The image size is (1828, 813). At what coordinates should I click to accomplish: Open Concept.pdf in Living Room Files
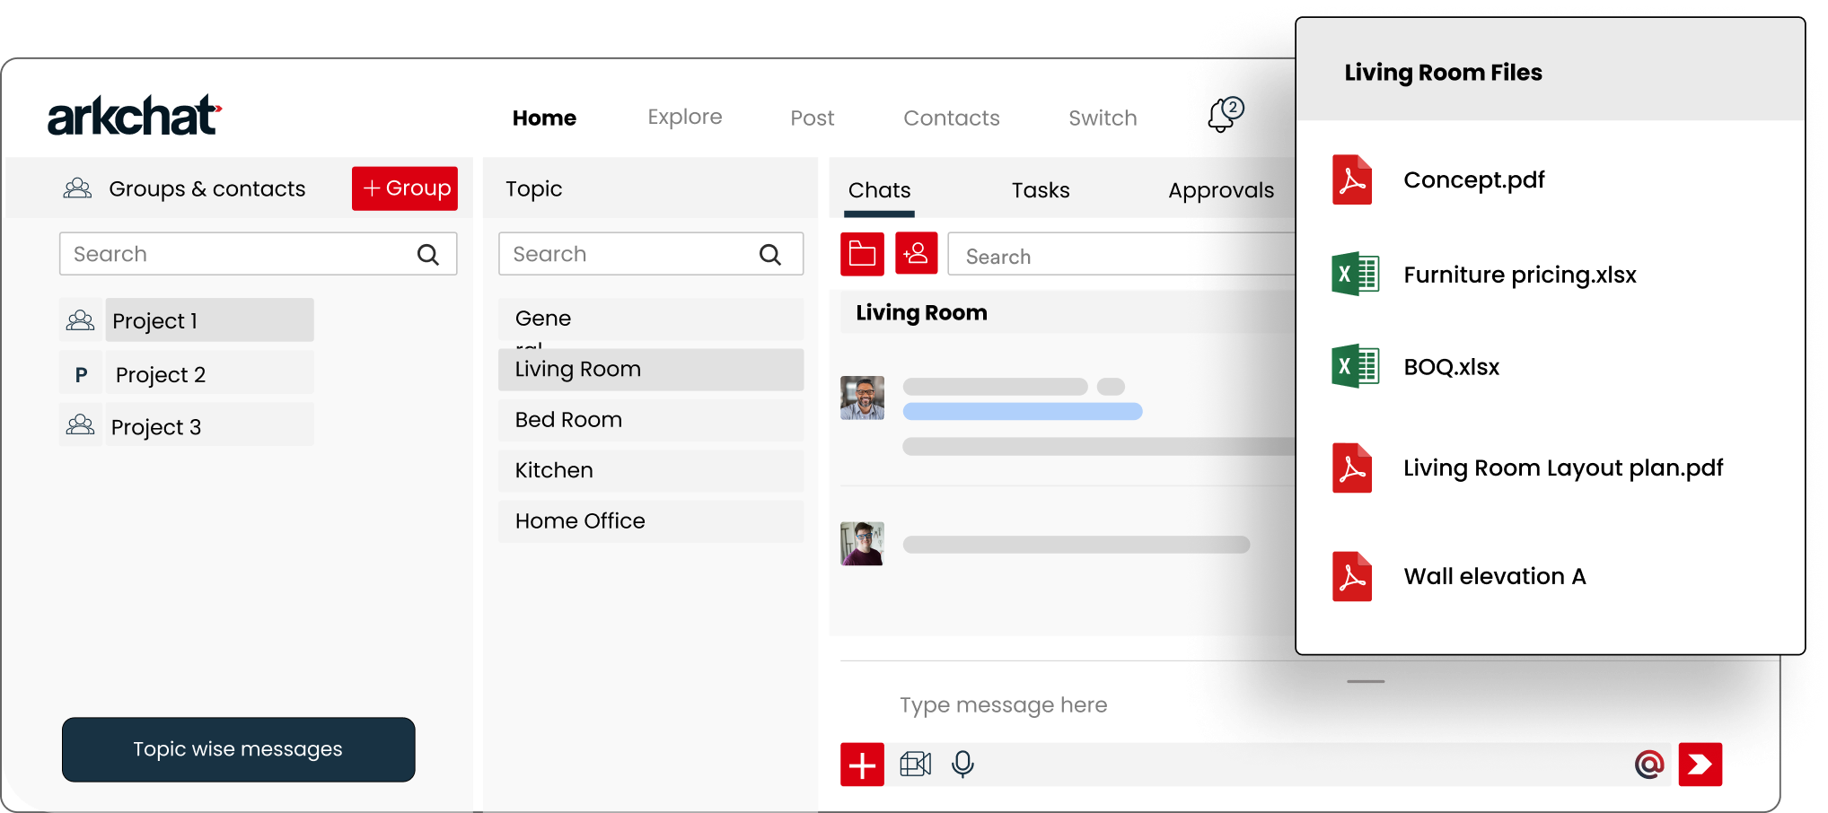[x=1473, y=179]
